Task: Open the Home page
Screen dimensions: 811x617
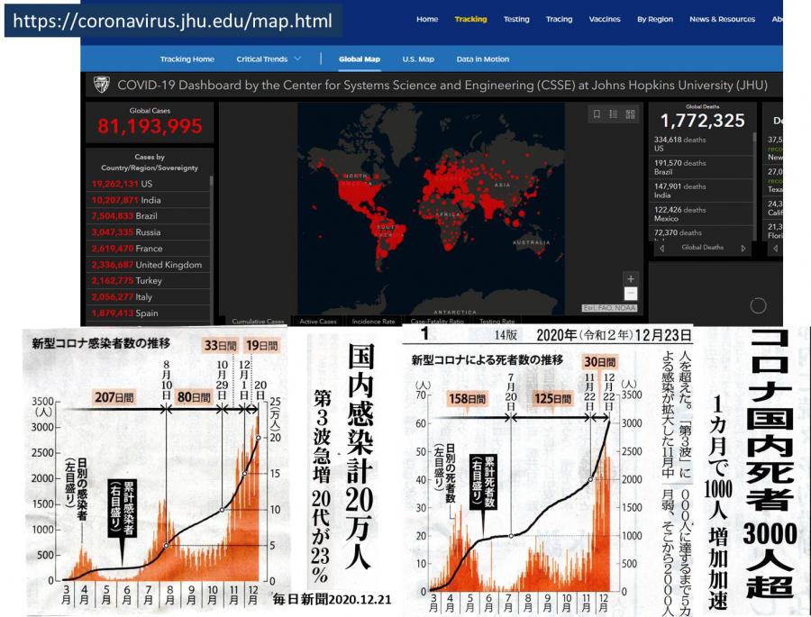Action: pos(427,19)
